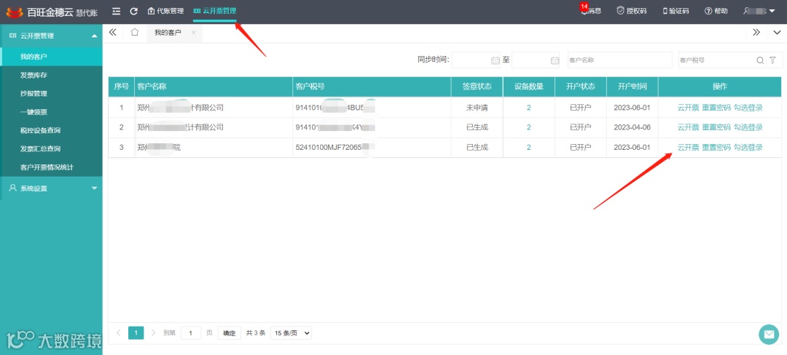This screenshot has width=787, height=355.
Task: Open the 帮助 help item
Action: (716, 11)
